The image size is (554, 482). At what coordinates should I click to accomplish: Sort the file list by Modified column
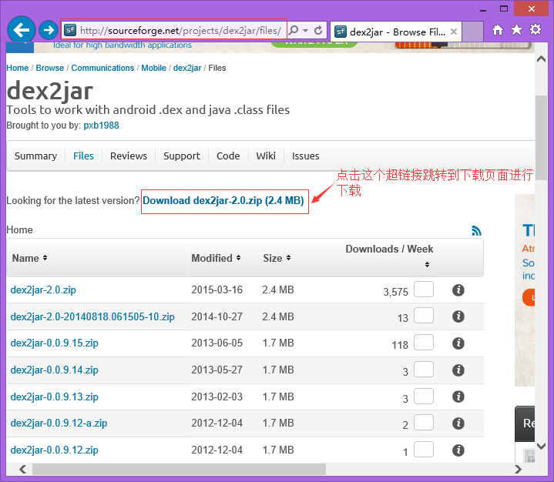click(216, 258)
